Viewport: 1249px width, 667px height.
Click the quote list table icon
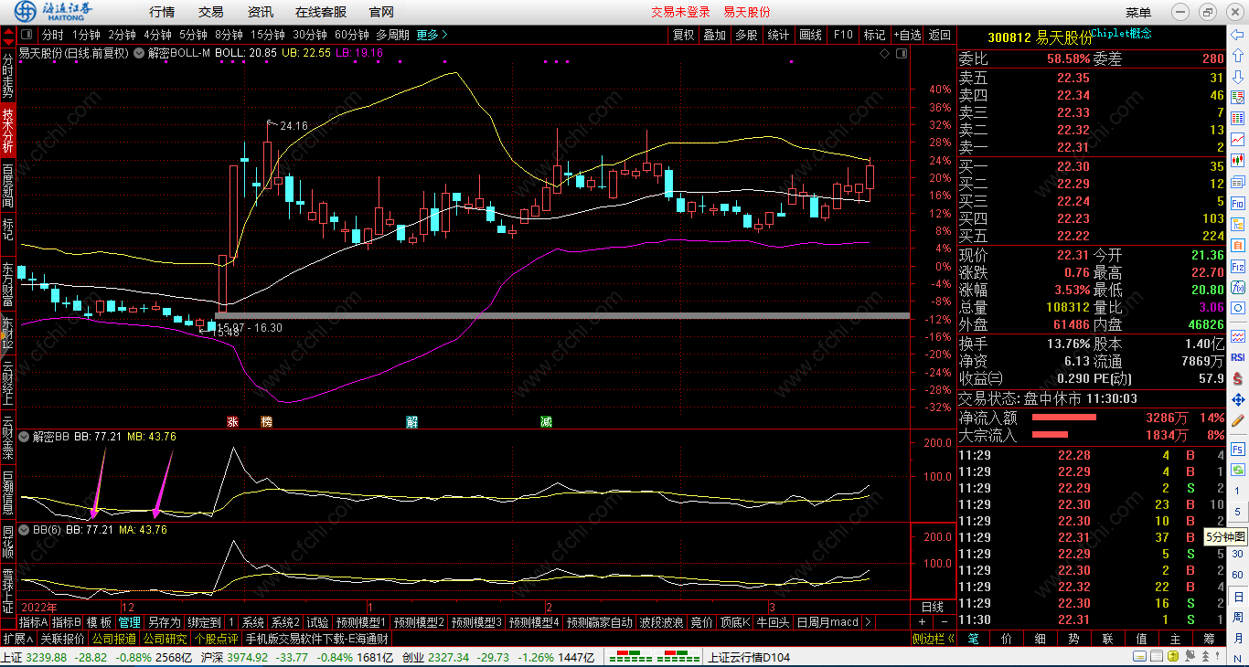[1237, 98]
